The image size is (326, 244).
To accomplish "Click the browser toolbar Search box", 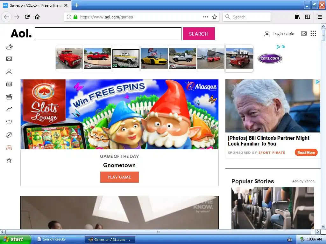I will click(x=247, y=17).
